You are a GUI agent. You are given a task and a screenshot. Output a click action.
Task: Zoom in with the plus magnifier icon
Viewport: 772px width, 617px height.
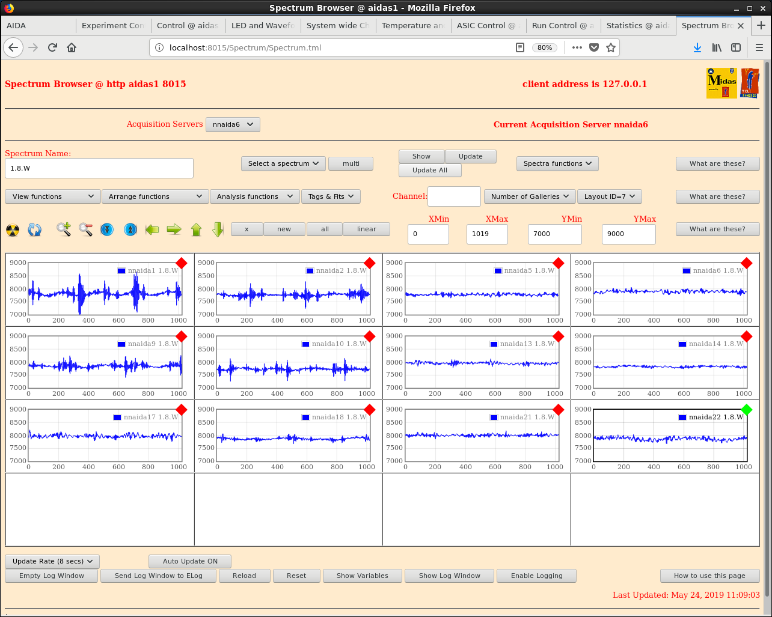(x=64, y=229)
